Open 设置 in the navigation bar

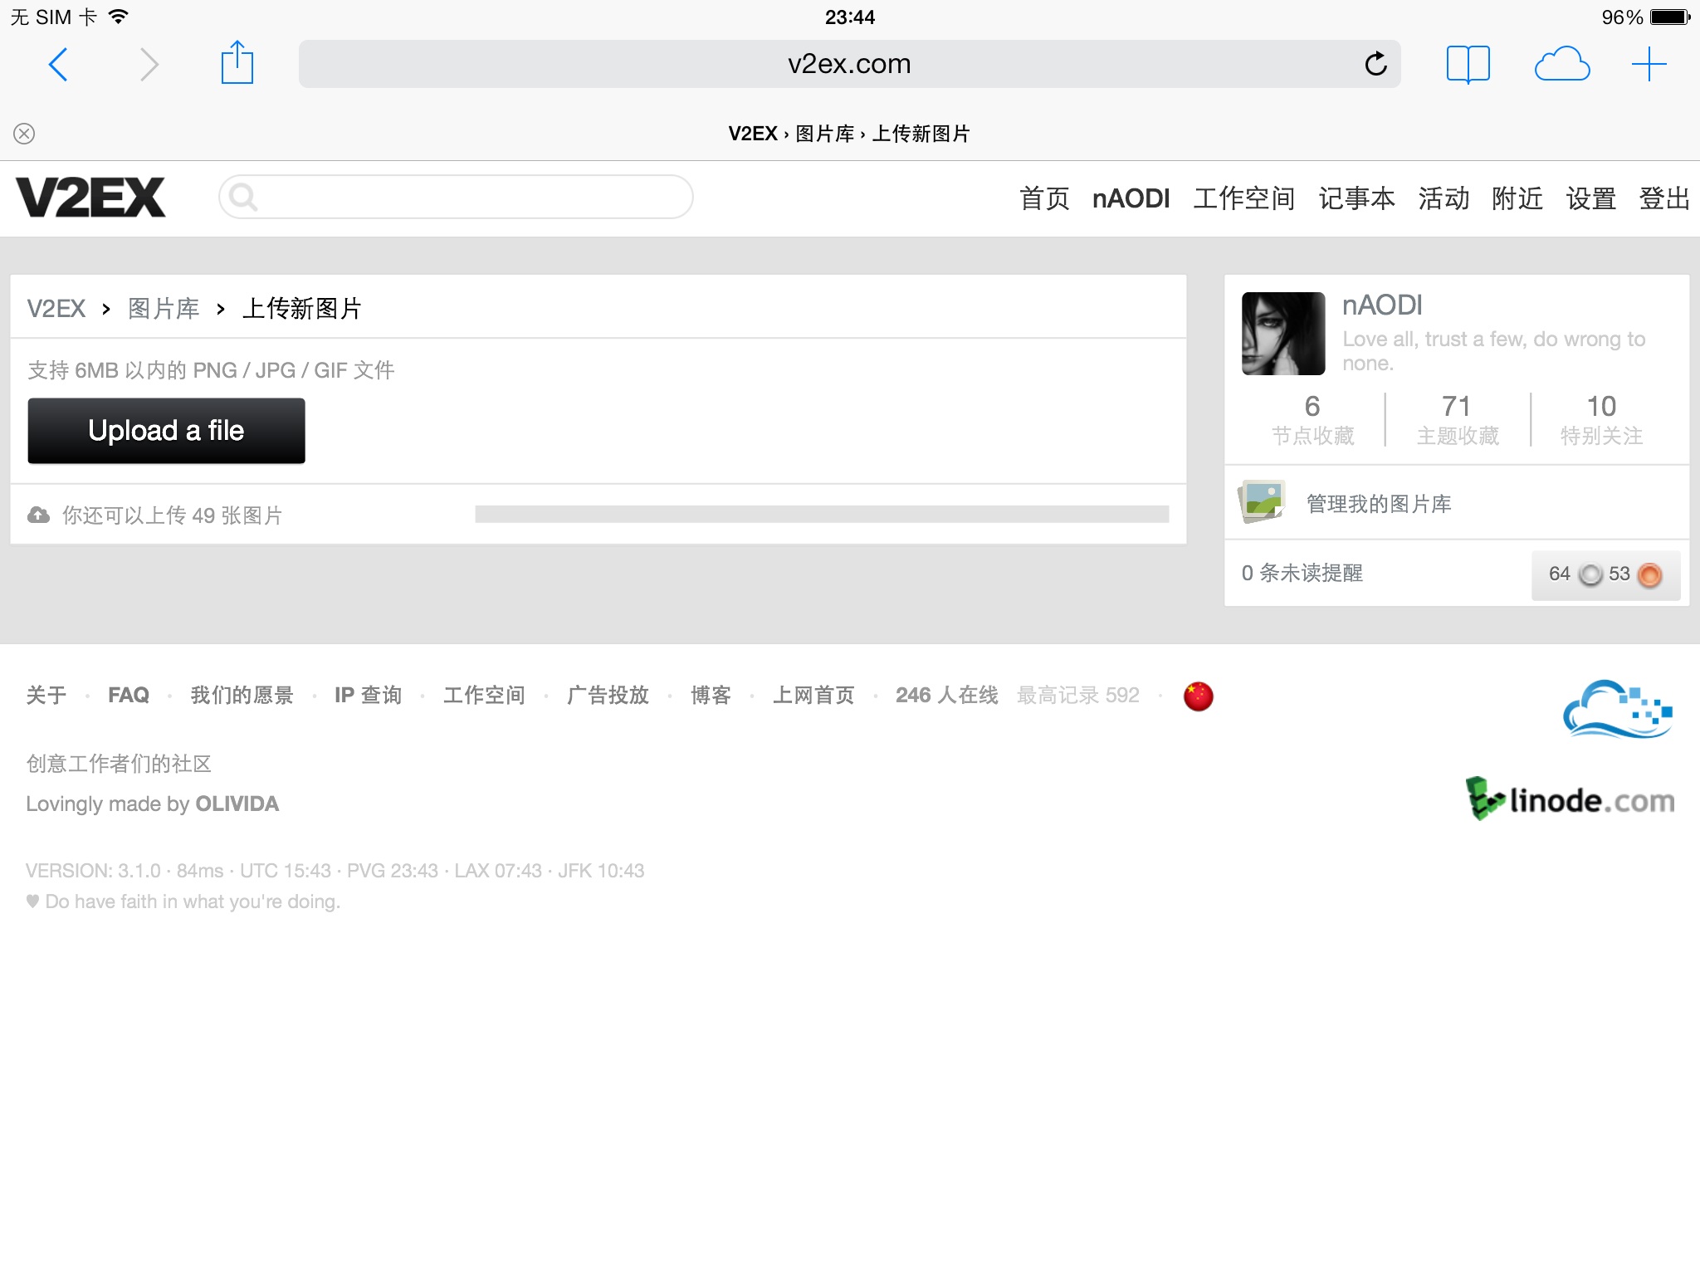[x=1590, y=198]
